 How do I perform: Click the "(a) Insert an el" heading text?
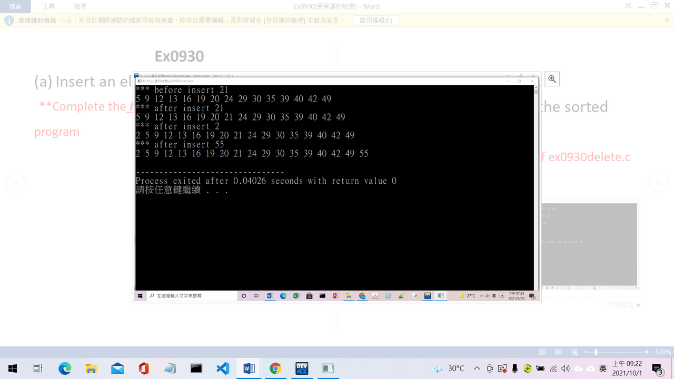[x=84, y=82]
